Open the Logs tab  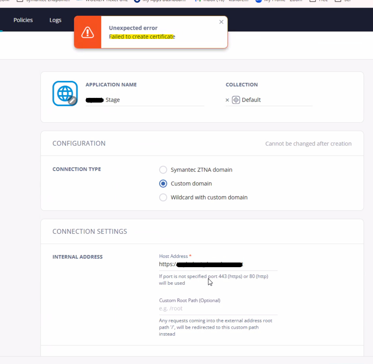[55, 20]
